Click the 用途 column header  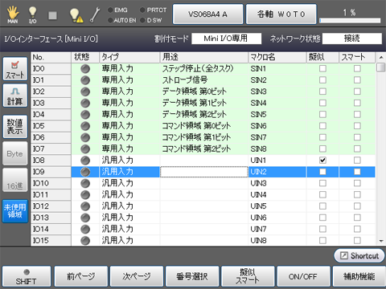click(204, 57)
